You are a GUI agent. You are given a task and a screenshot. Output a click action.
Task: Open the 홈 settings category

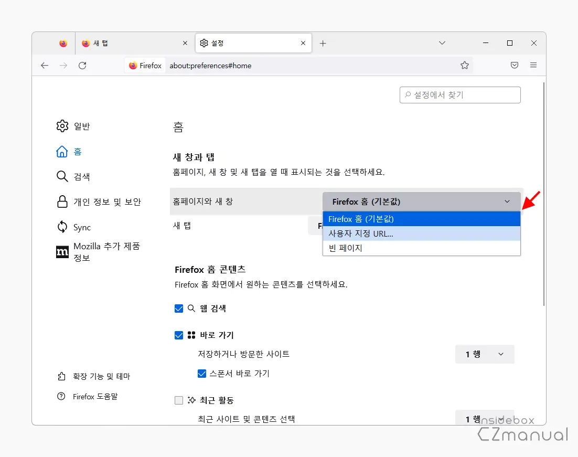[69, 152]
